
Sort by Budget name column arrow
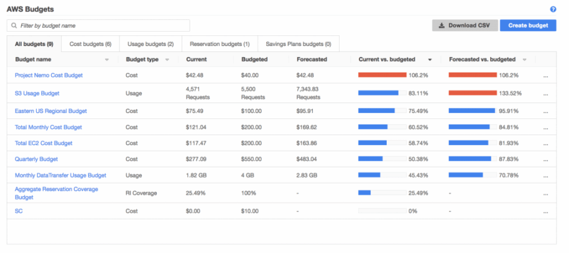click(x=107, y=60)
